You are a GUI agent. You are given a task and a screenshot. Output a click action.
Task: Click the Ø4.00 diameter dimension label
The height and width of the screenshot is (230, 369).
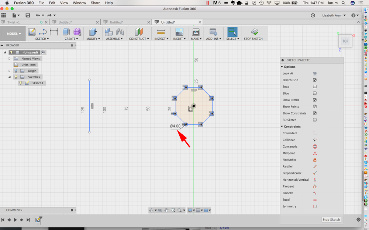coord(175,126)
